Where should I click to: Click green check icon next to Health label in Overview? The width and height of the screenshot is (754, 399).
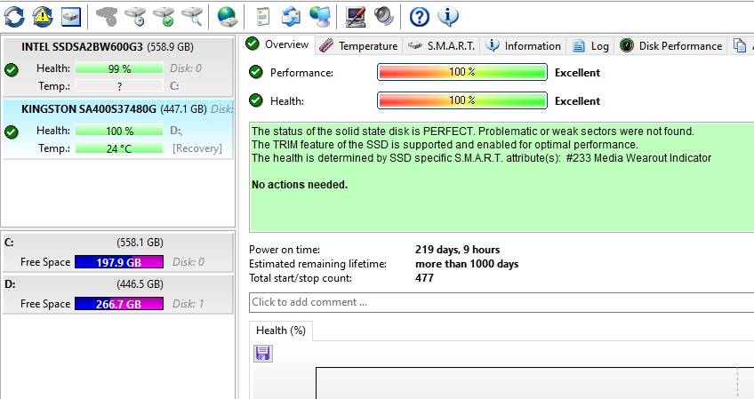256,100
